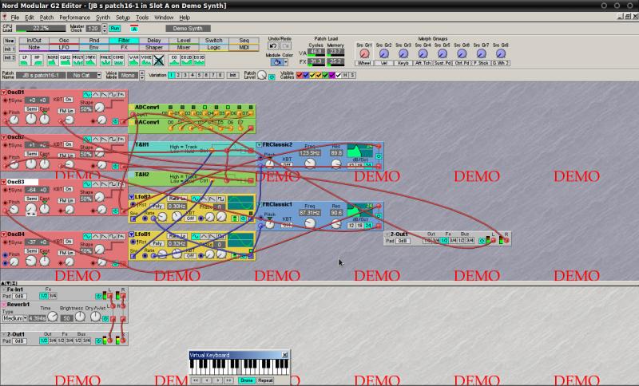Image resolution: width=639 pixels, height=386 pixels.
Task: Click the Demo Synth button
Action: pos(188,29)
